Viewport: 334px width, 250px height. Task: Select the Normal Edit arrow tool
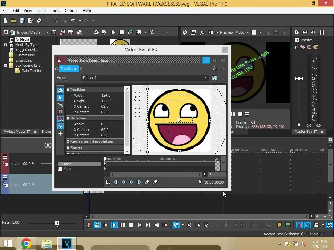60,98
